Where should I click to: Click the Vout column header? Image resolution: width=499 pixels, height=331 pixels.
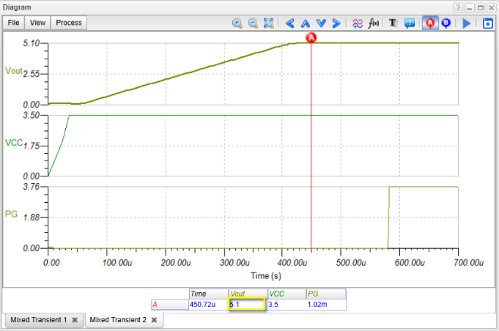click(x=248, y=294)
